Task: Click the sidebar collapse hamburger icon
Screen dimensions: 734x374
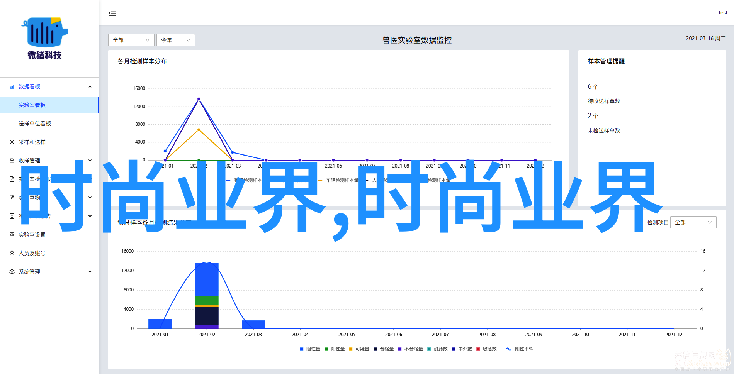Action: 112,13
